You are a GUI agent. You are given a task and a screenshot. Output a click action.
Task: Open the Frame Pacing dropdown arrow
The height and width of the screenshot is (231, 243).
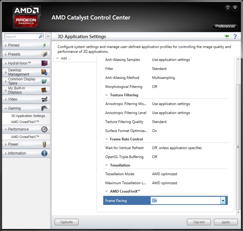pyautogui.click(x=223, y=200)
